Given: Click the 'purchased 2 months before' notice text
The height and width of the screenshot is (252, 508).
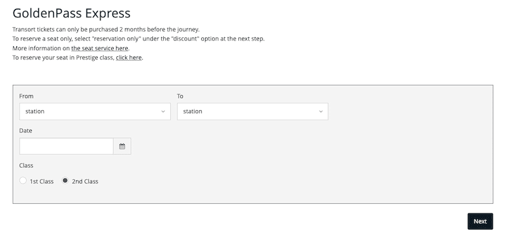Looking at the screenshot, I should [106, 29].
